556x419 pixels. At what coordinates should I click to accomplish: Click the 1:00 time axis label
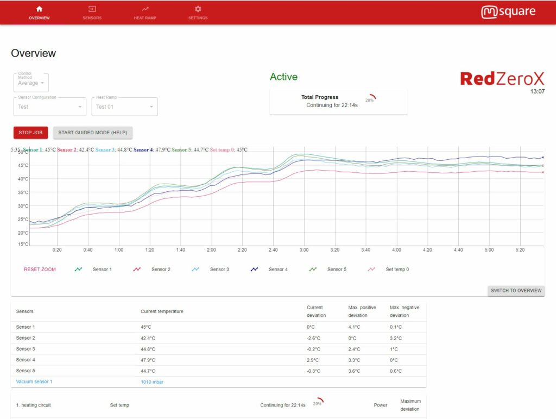[x=119, y=250]
